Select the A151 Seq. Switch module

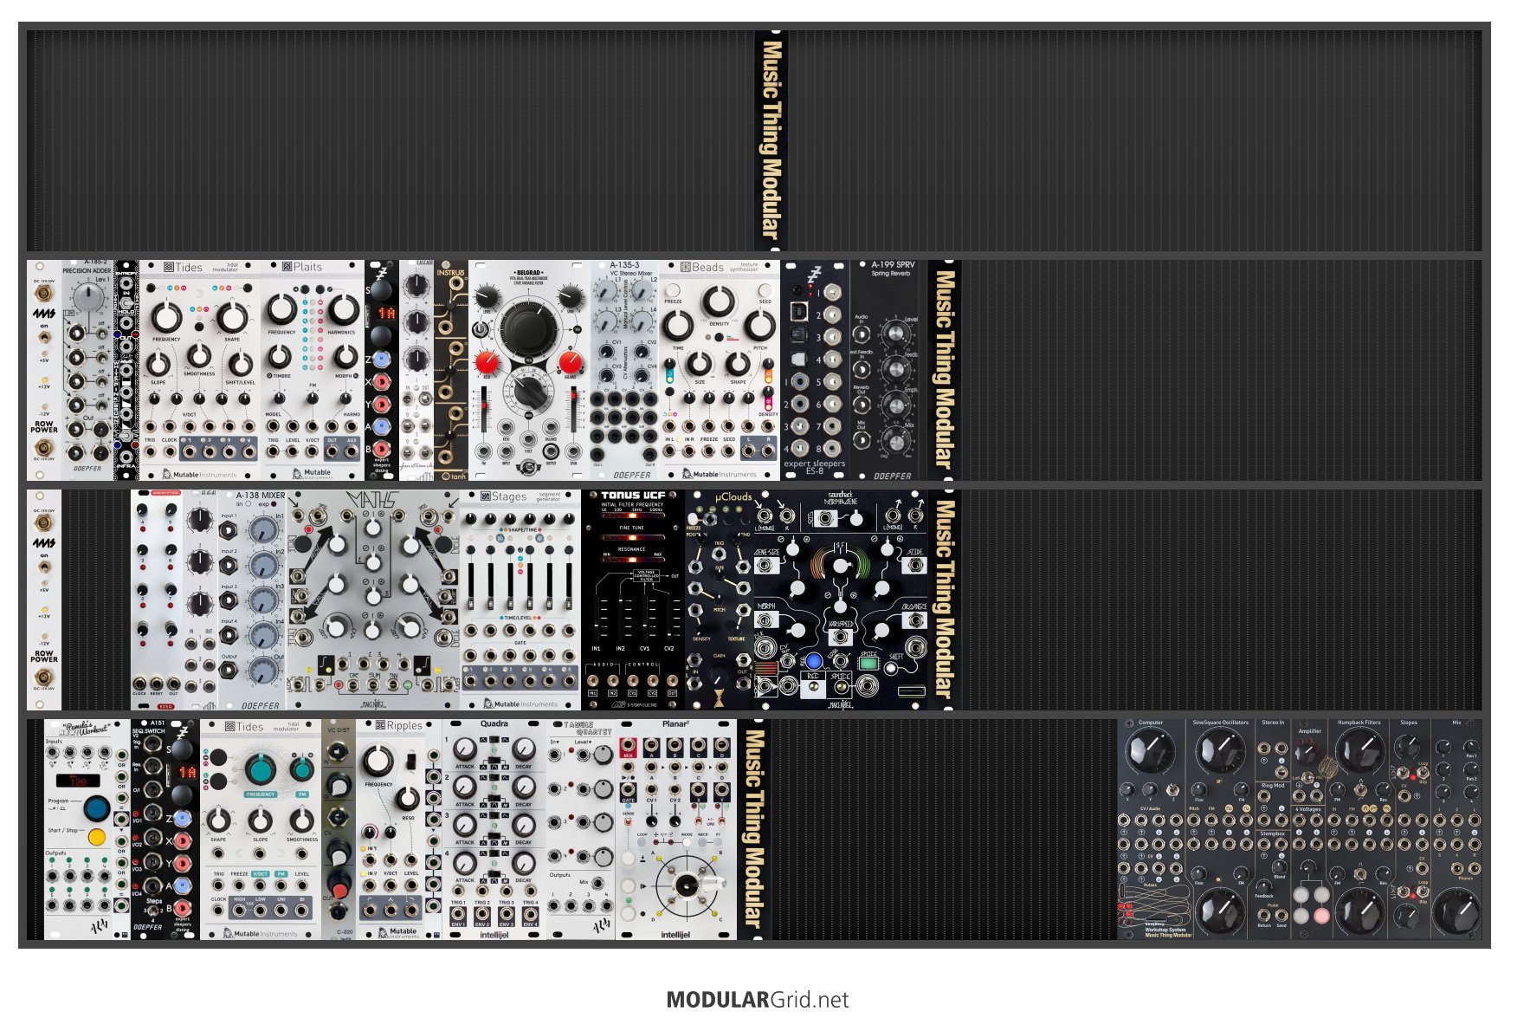coord(148,830)
